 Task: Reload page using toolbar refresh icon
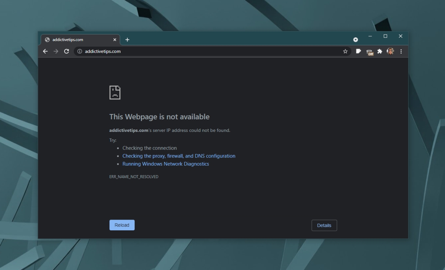(67, 51)
